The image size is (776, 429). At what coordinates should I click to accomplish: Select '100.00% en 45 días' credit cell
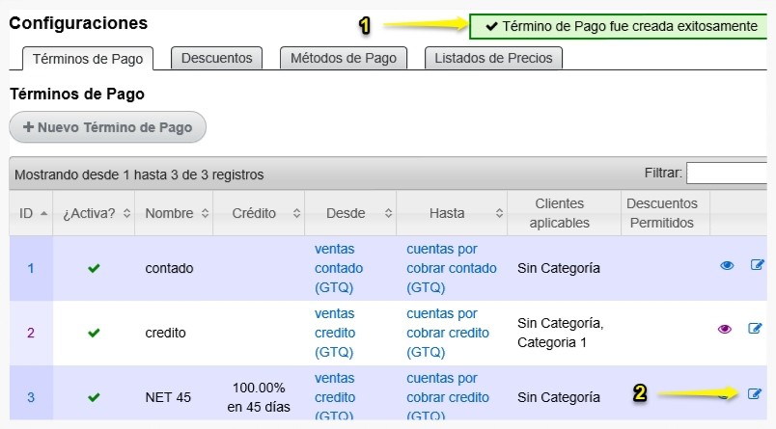click(x=259, y=397)
